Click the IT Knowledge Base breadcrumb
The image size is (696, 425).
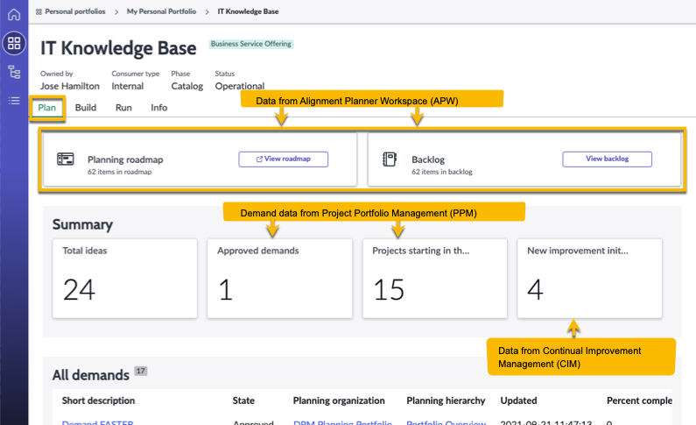(248, 11)
